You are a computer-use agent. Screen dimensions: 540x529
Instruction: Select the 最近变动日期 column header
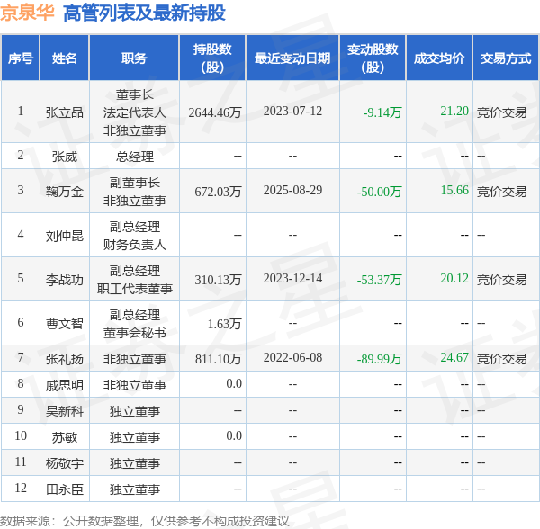tap(292, 58)
